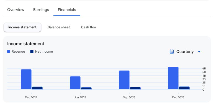Click the Net income legend color swatch
The image size is (216, 108).
[x=32, y=52]
